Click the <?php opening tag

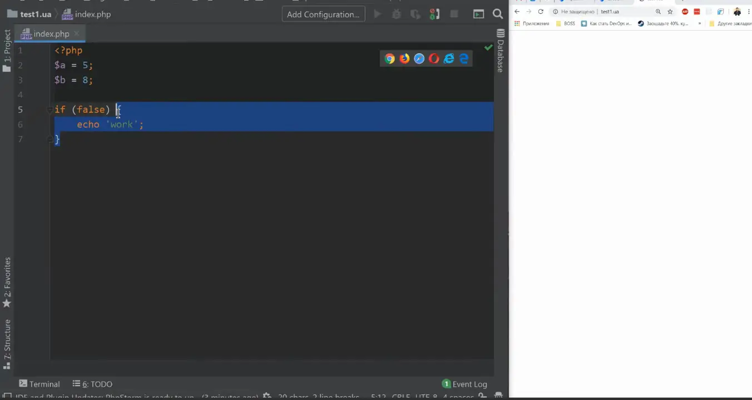(x=68, y=51)
